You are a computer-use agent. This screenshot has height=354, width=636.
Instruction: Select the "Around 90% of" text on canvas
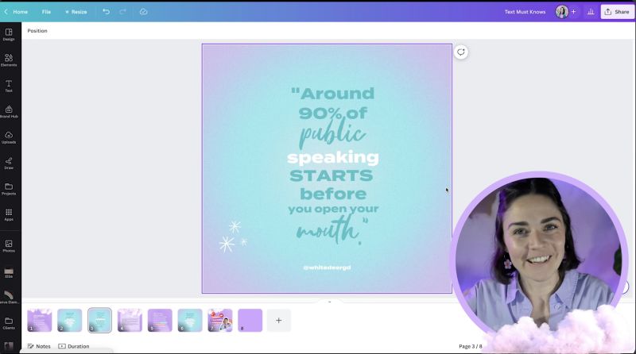[x=333, y=103]
